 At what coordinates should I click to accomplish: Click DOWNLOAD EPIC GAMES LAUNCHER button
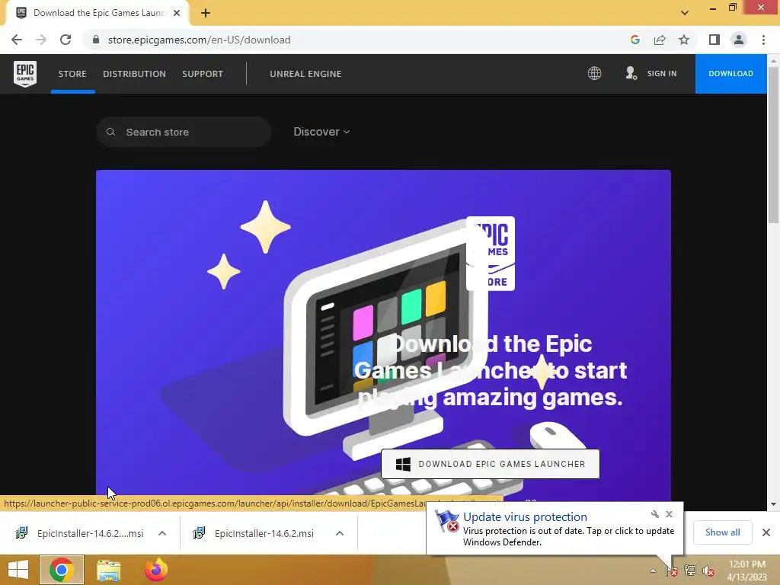(x=490, y=464)
